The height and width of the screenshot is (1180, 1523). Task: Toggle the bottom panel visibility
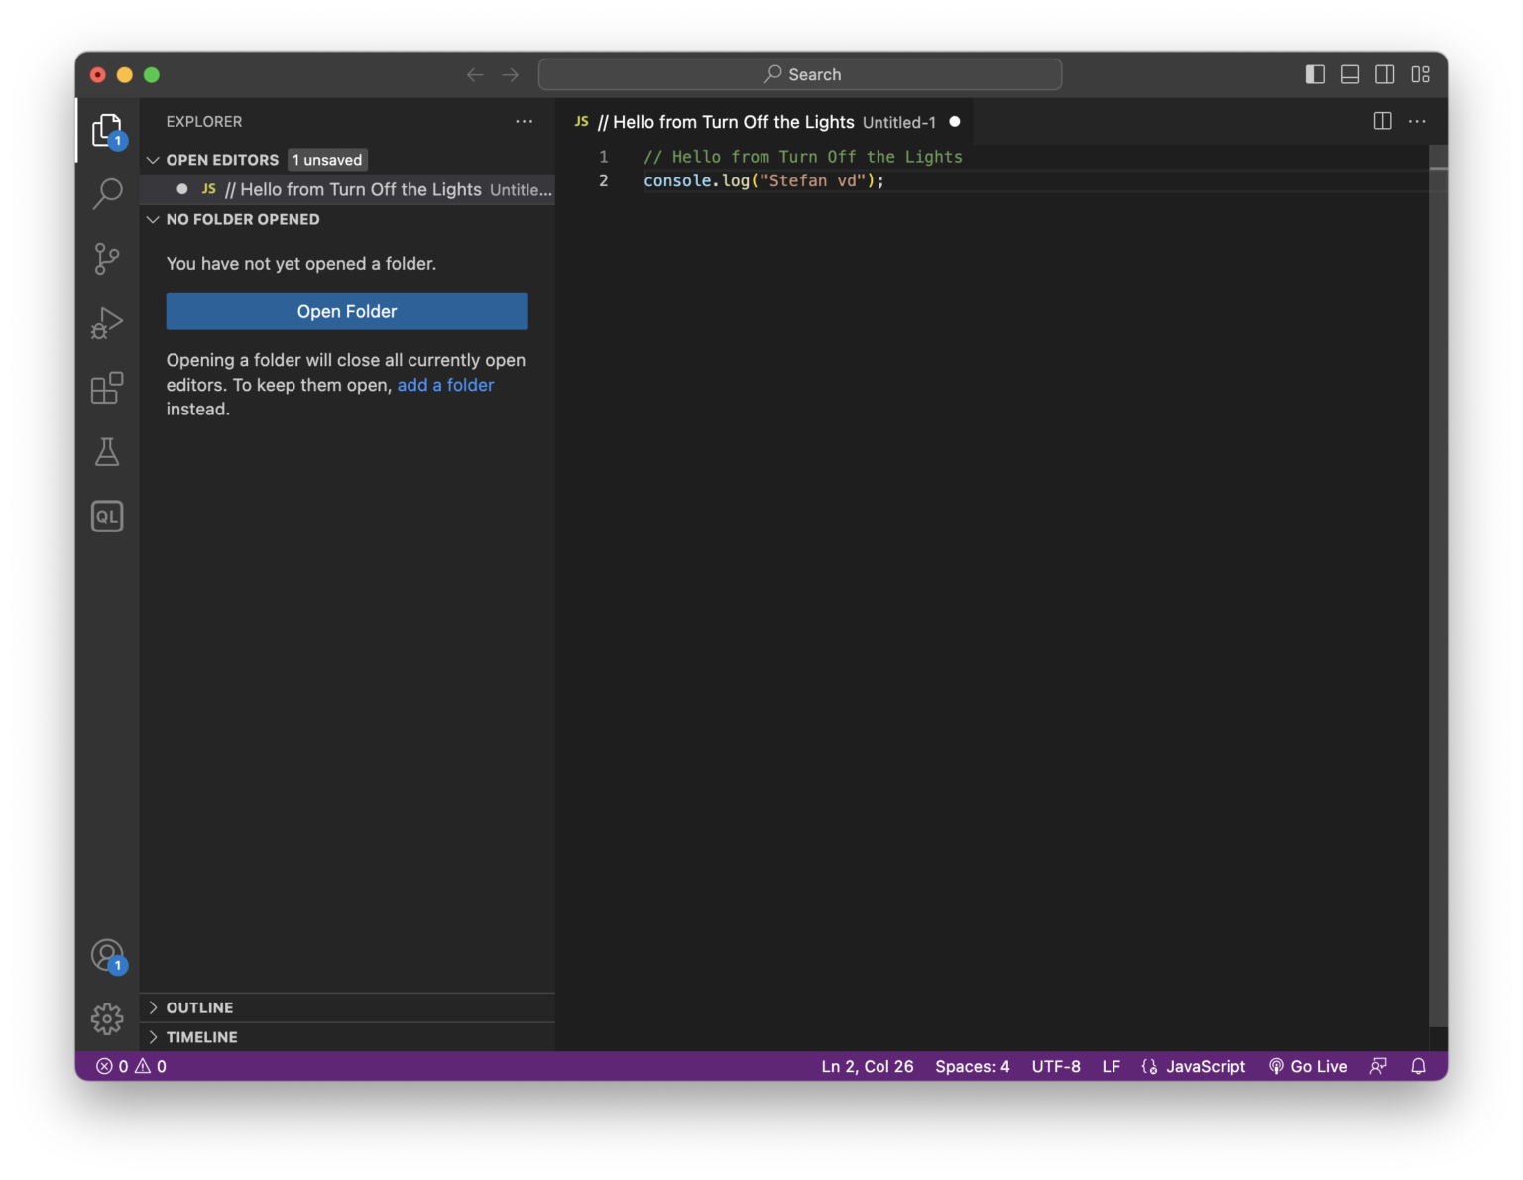click(1349, 74)
